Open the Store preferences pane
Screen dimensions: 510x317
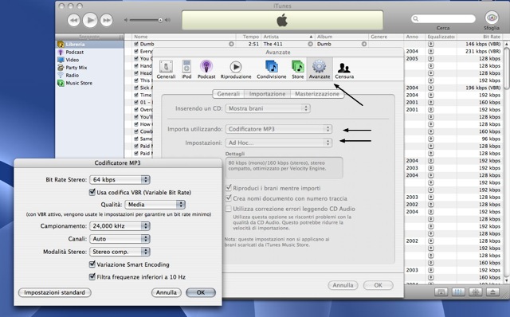point(297,69)
